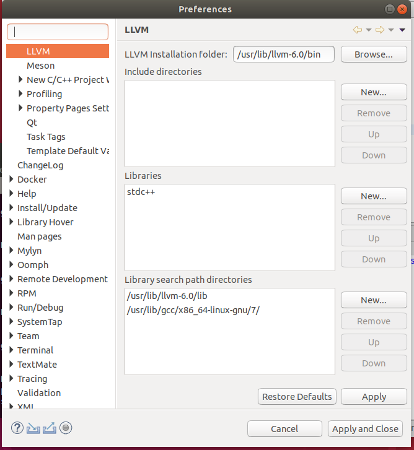
Task: Toggle the Oomph preference recorder icon
Action: point(66,428)
